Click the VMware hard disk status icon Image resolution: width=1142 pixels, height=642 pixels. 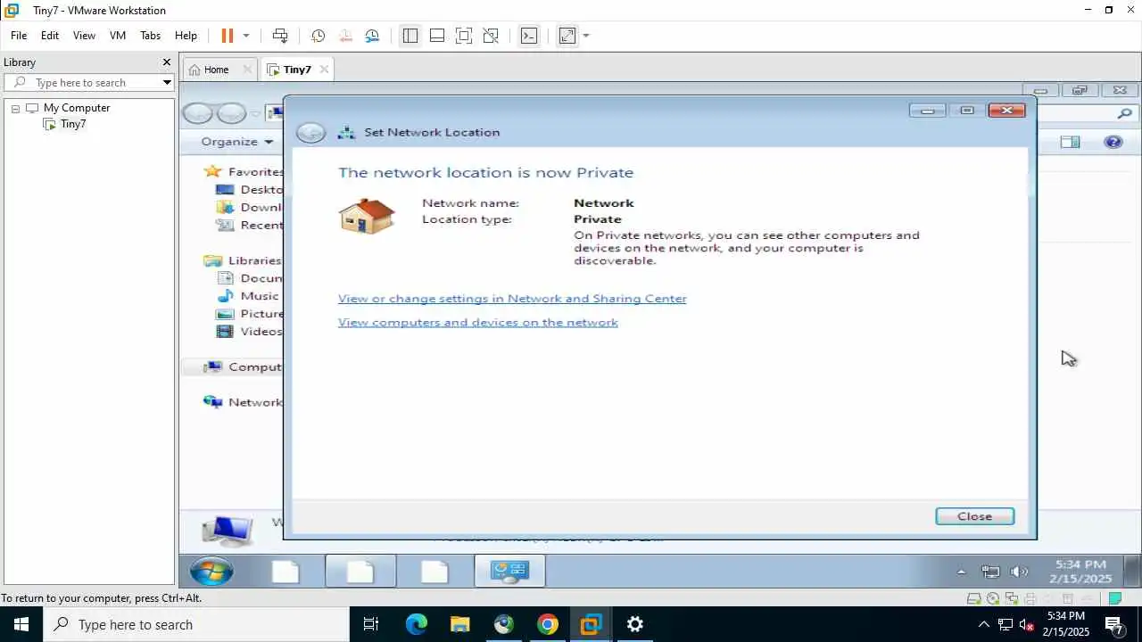click(974, 598)
